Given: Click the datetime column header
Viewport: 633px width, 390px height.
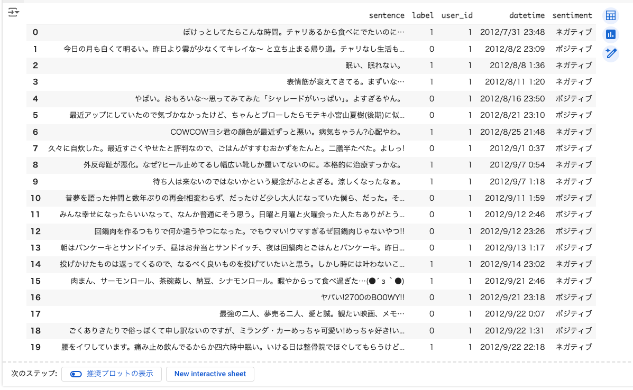Looking at the screenshot, I should [526, 15].
